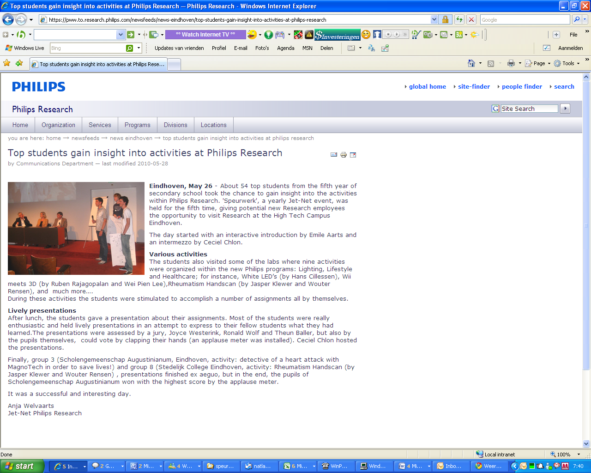591x473 pixels.
Task: Open the Bing search options dropdown arrow
Action: point(139,48)
